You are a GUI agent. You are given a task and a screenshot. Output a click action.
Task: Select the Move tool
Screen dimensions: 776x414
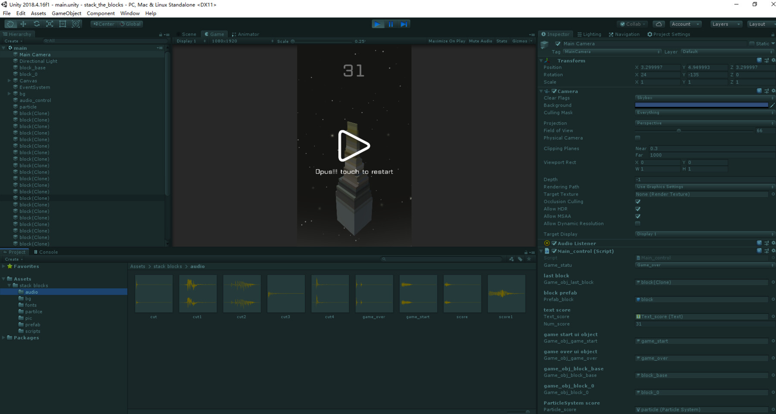click(x=23, y=24)
